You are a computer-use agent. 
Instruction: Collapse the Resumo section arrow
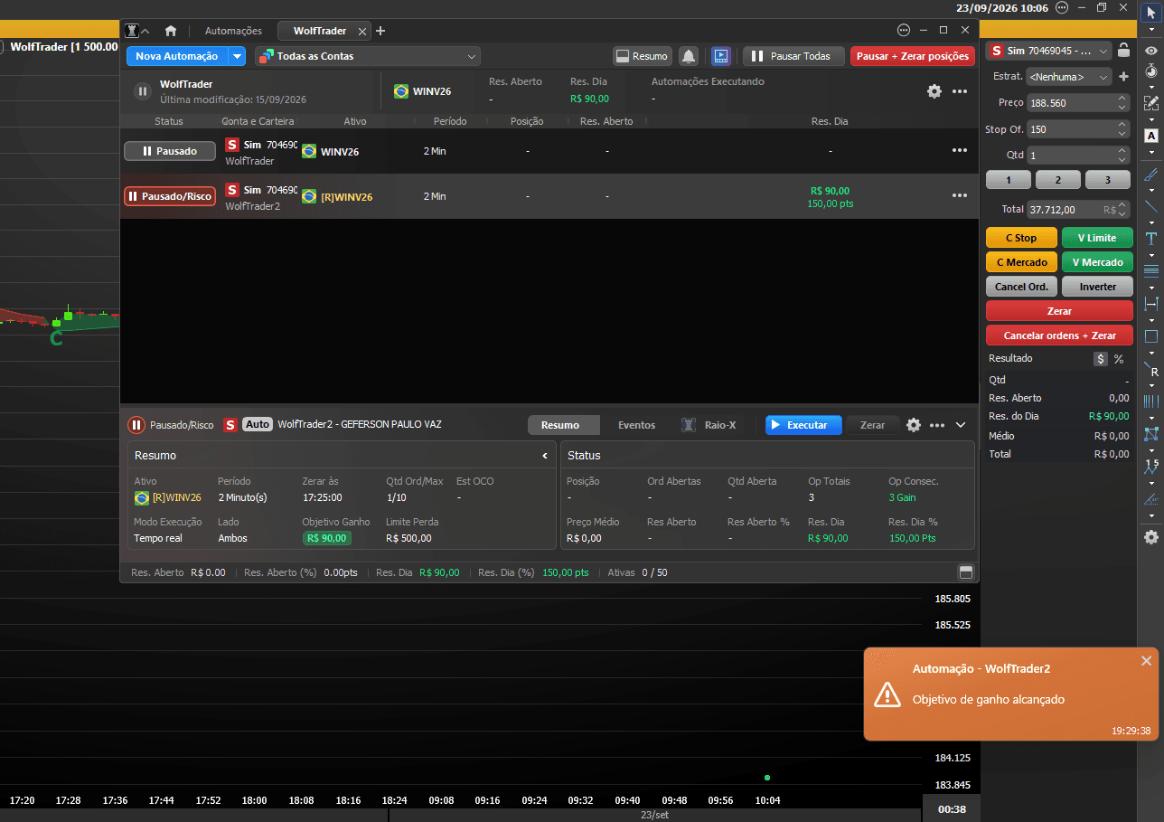click(545, 456)
